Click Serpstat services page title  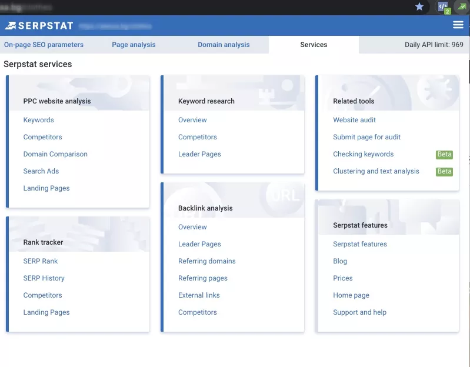pyautogui.click(x=38, y=64)
